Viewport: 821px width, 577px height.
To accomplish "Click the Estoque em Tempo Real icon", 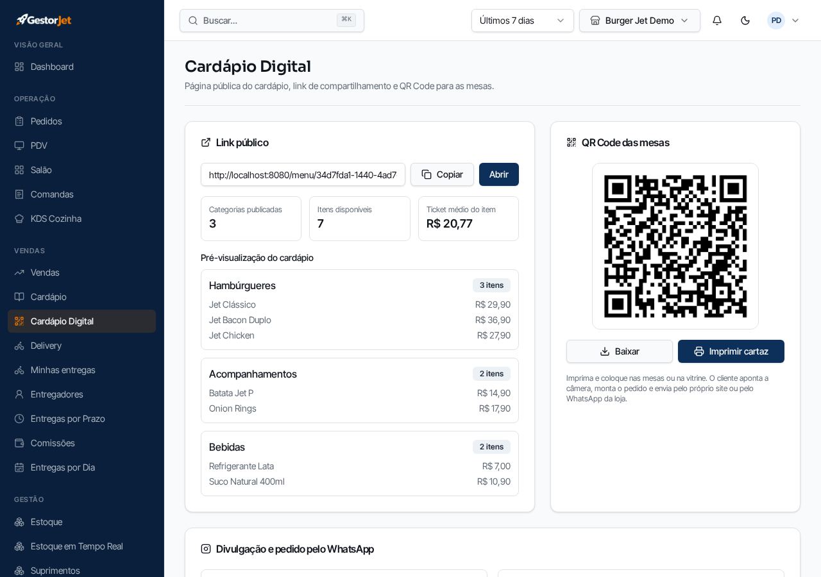I will click(x=19, y=546).
